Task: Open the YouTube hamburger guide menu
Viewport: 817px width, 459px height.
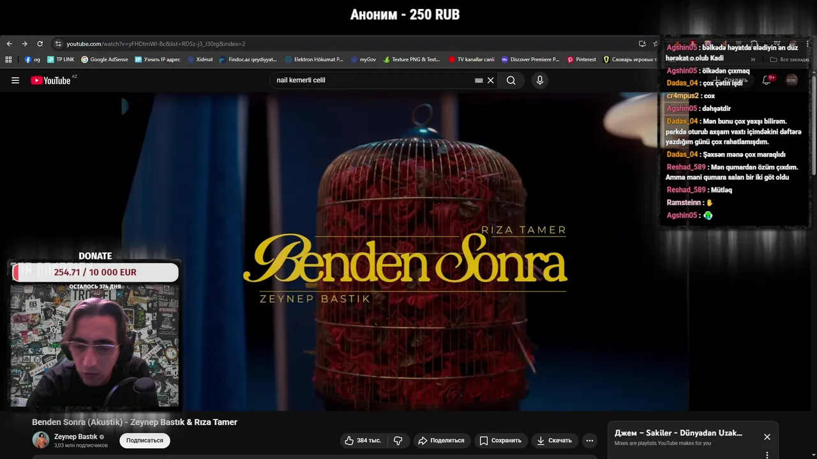Action: click(15, 80)
